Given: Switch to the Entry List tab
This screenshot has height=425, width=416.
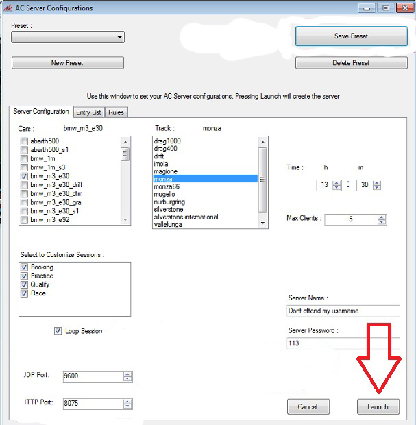Looking at the screenshot, I should (x=88, y=112).
